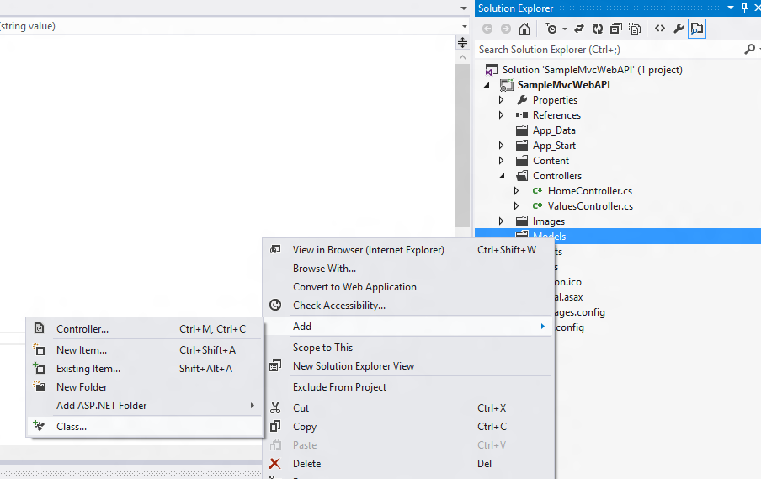Screen dimensions: 761x479
Task: Choose Delete from context menu
Action: [x=407, y=464]
